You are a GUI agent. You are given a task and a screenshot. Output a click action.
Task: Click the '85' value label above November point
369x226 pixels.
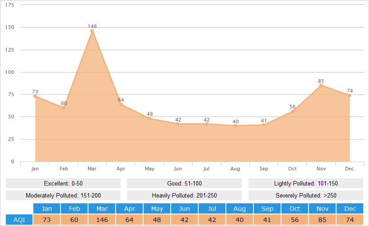click(x=321, y=81)
